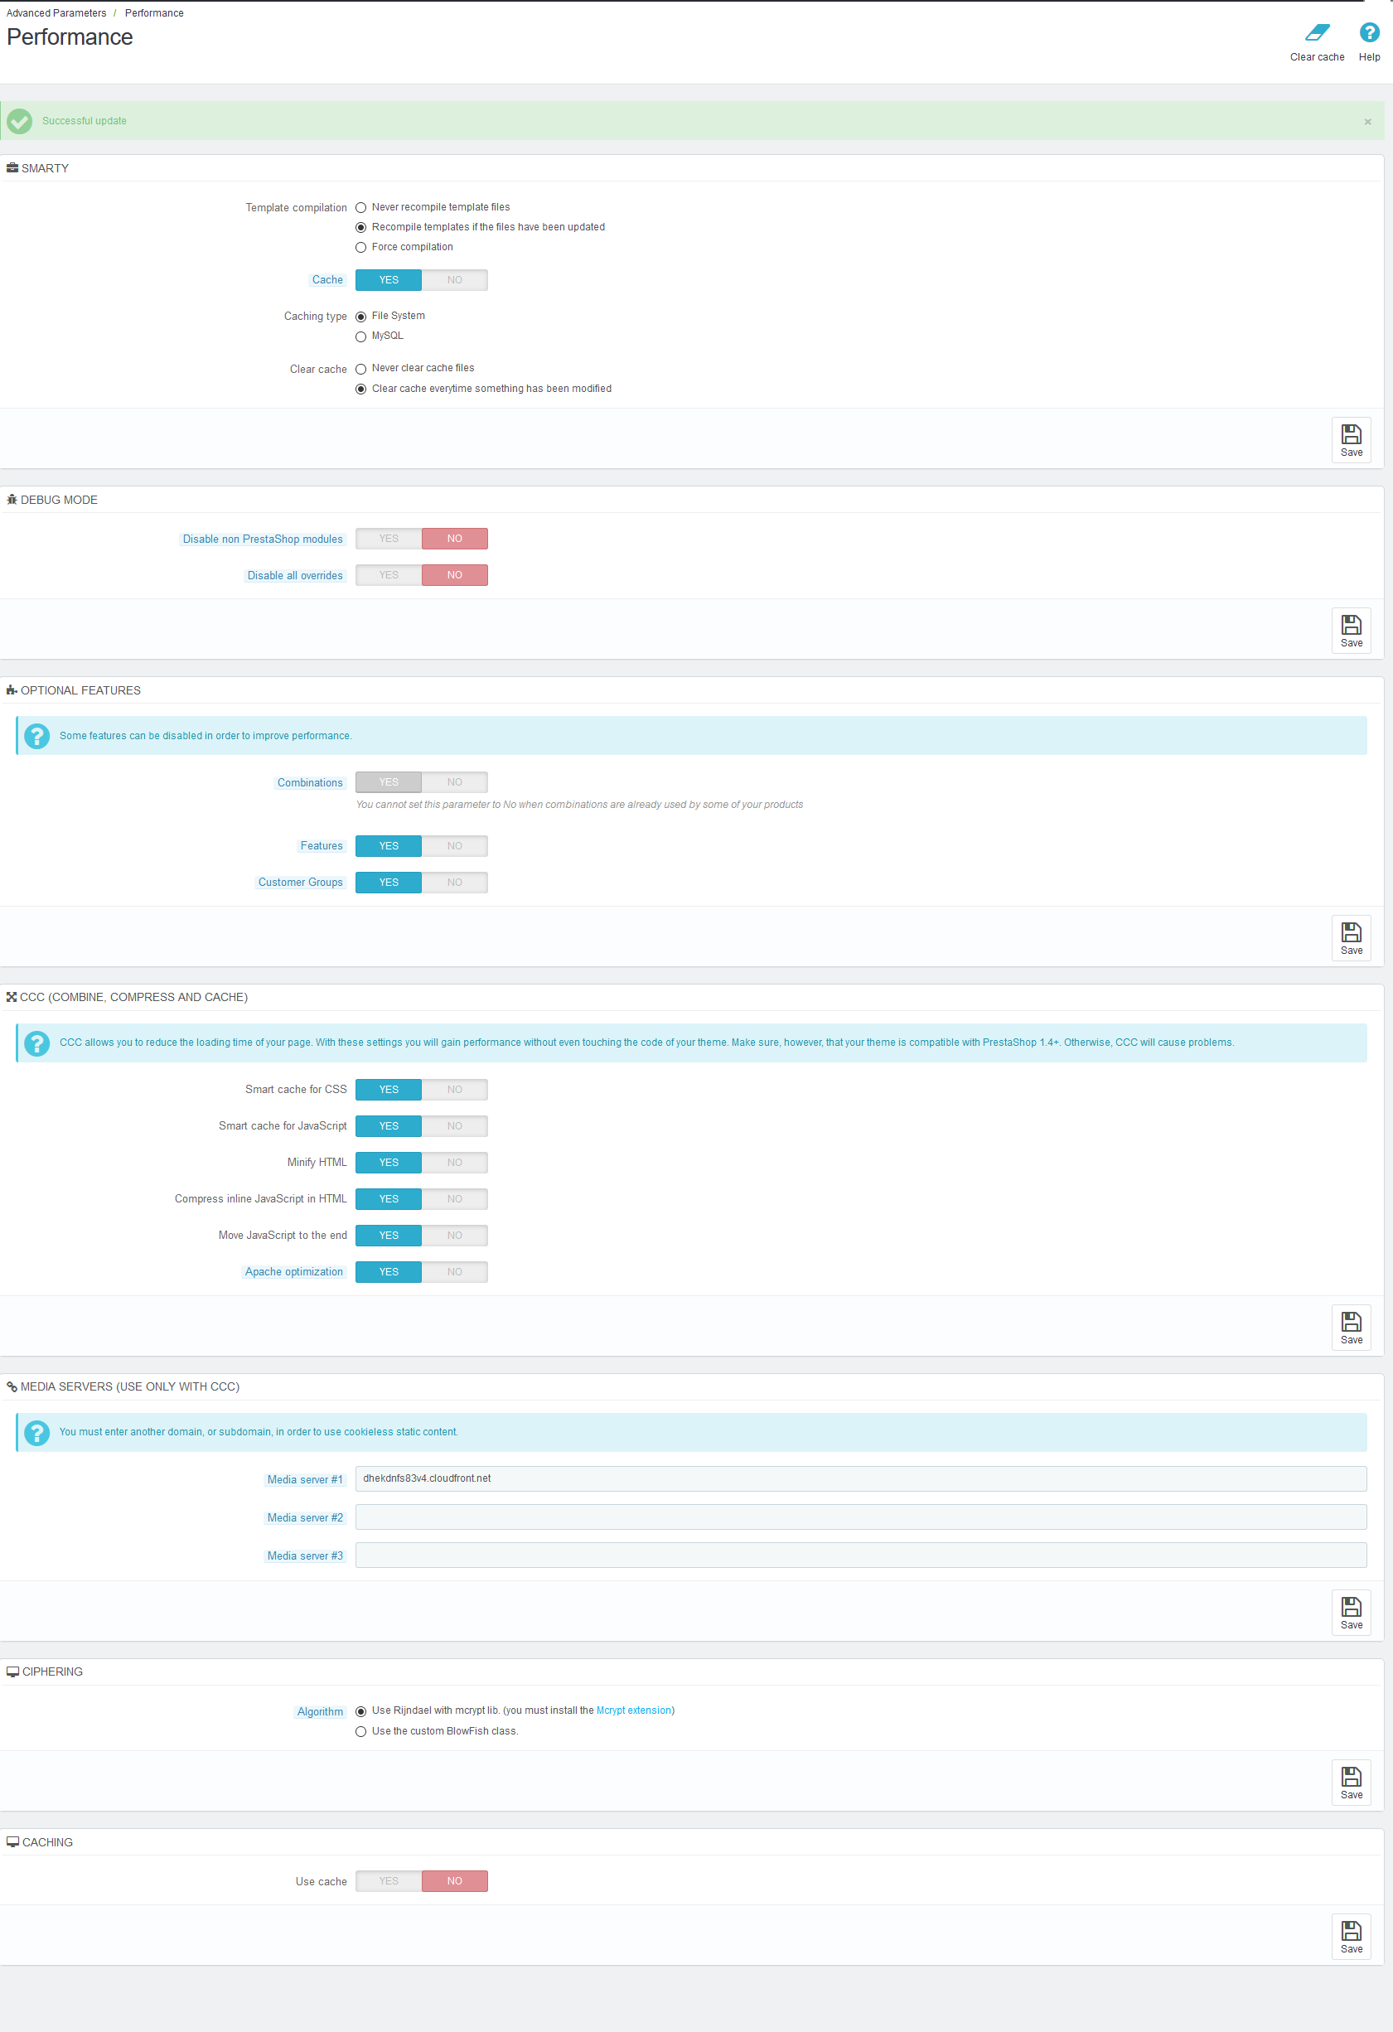Click the Media Servers info icon

36,1432
